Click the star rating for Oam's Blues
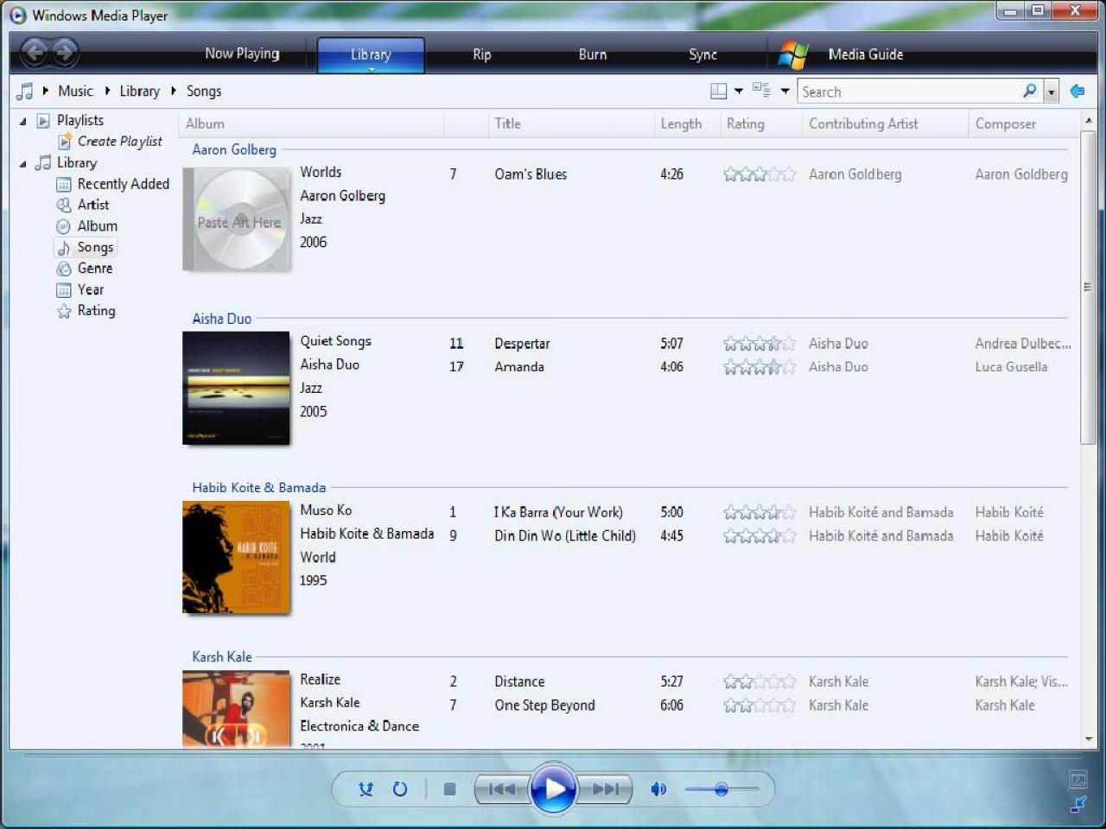The height and width of the screenshot is (829, 1106). pos(760,174)
